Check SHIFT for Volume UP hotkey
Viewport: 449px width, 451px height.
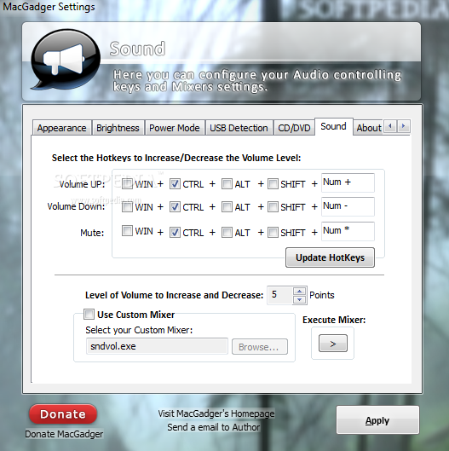[x=273, y=184]
